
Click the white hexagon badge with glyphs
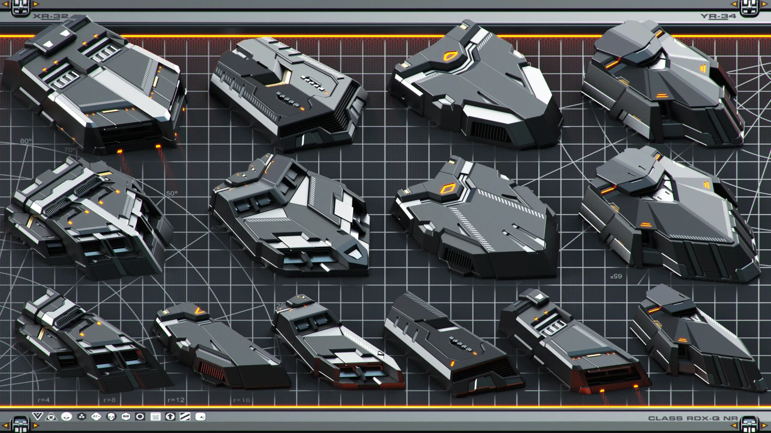(x=126, y=416)
